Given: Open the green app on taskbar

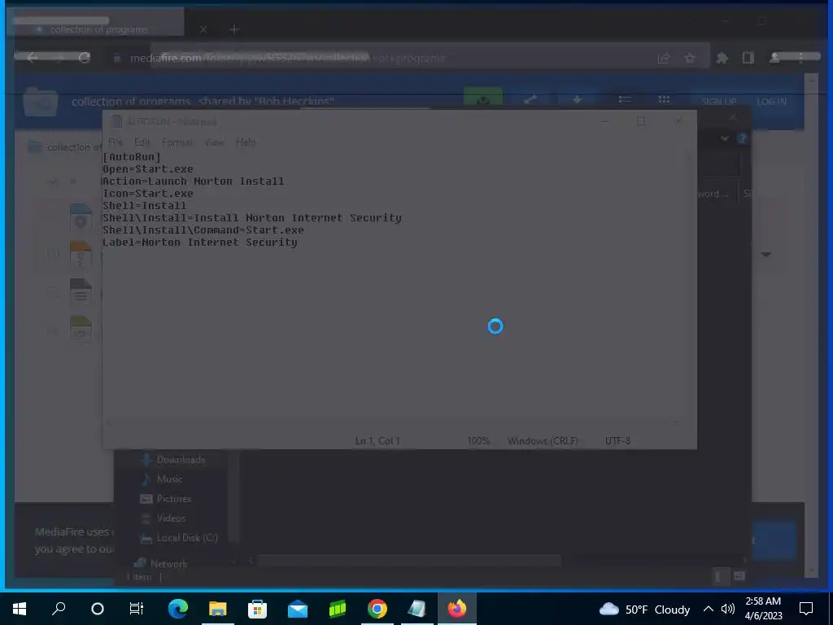Looking at the screenshot, I should 338,609.
